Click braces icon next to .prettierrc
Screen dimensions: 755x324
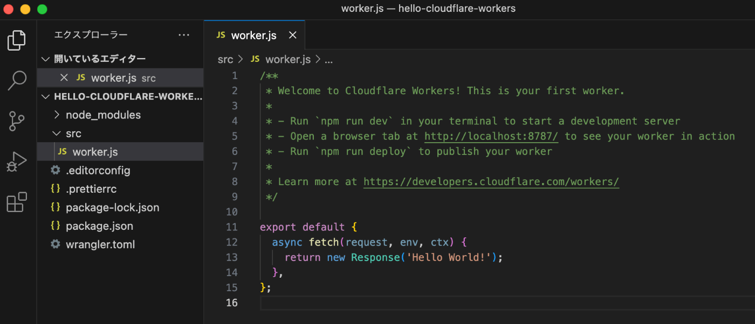click(x=55, y=189)
